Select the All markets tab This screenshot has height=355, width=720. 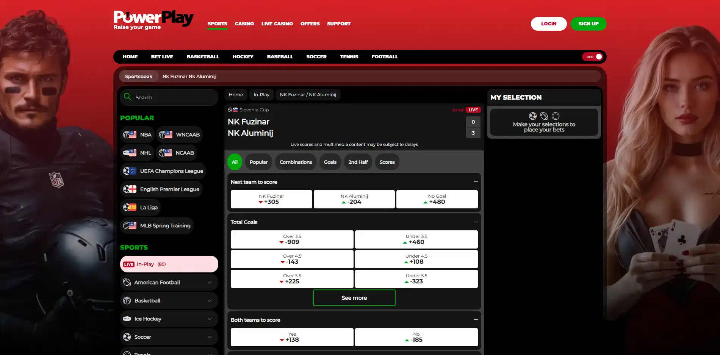tap(235, 162)
